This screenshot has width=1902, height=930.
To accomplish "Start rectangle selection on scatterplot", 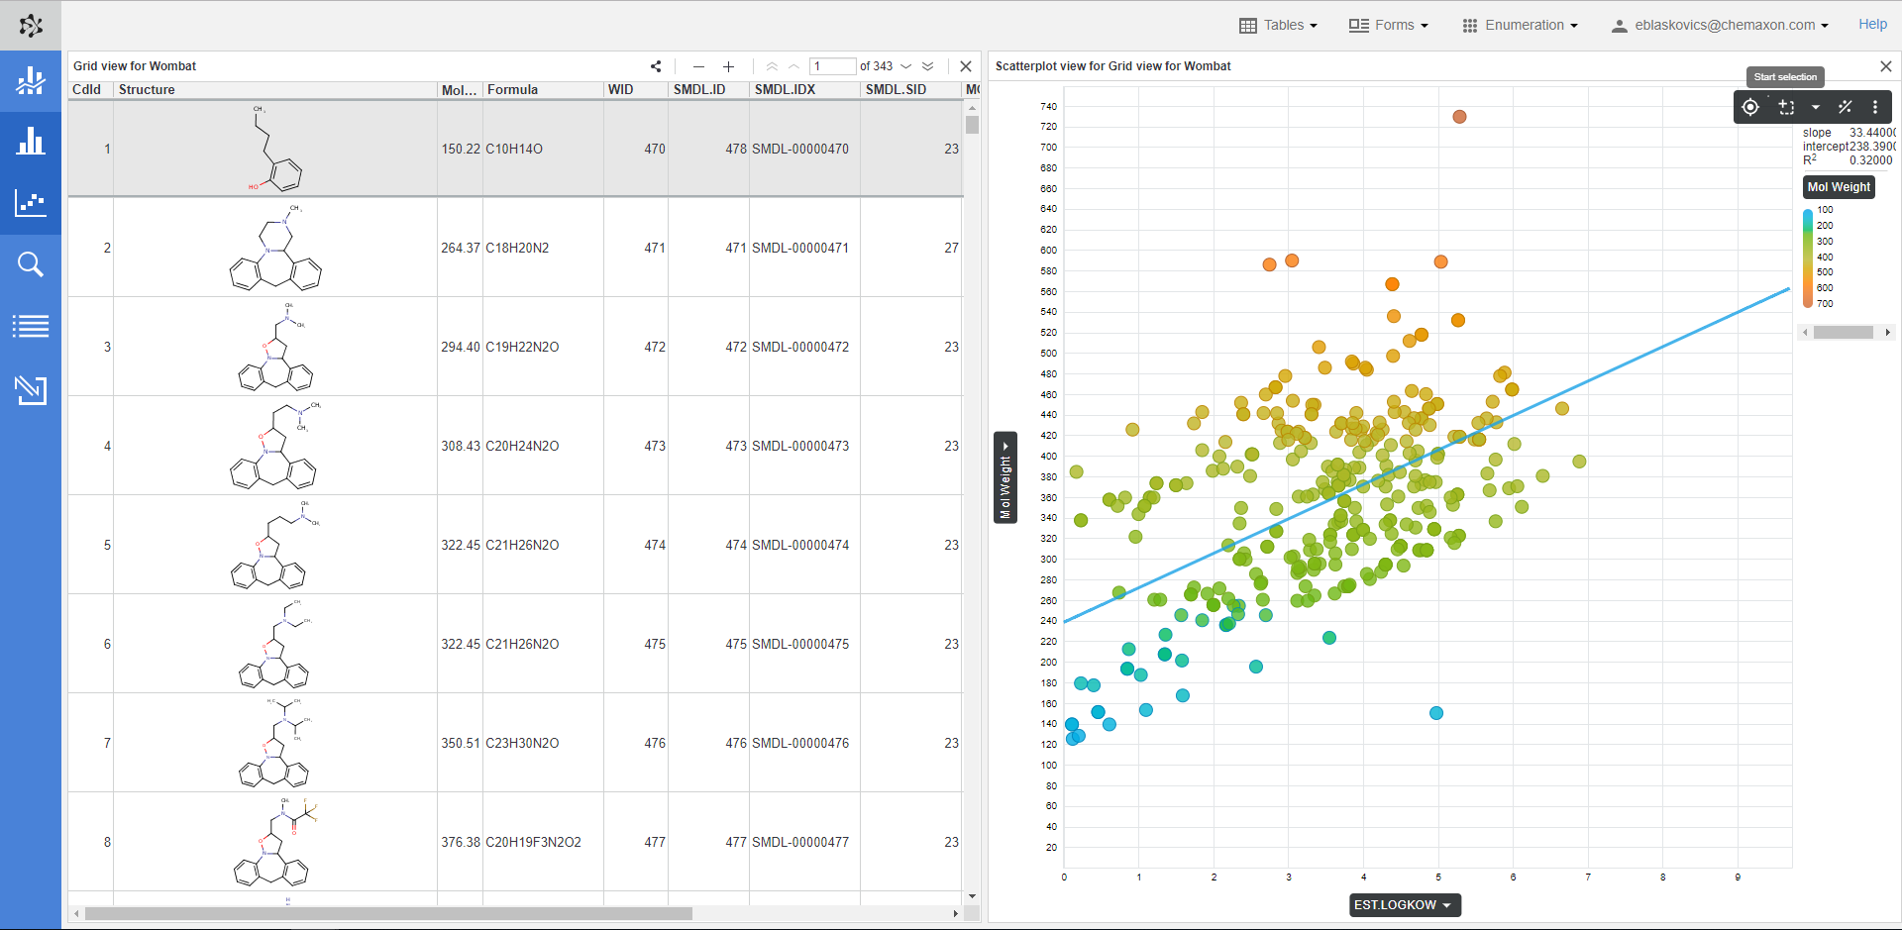I will (1786, 107).
